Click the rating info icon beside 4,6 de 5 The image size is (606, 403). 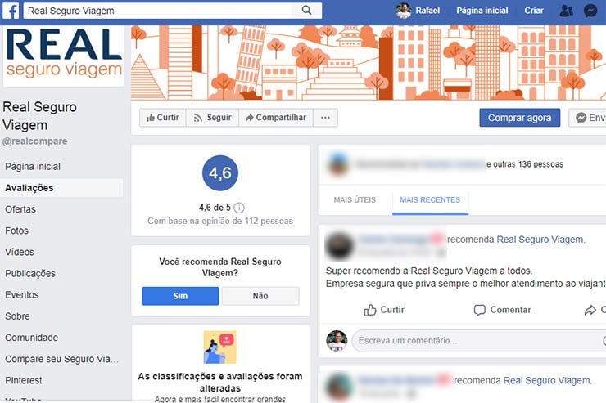click(x=239, y=208)
